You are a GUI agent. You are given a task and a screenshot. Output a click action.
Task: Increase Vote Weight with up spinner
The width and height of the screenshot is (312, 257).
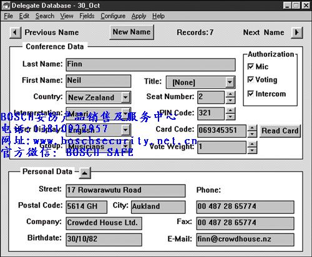pyautogui.click(x=252, y=144)
